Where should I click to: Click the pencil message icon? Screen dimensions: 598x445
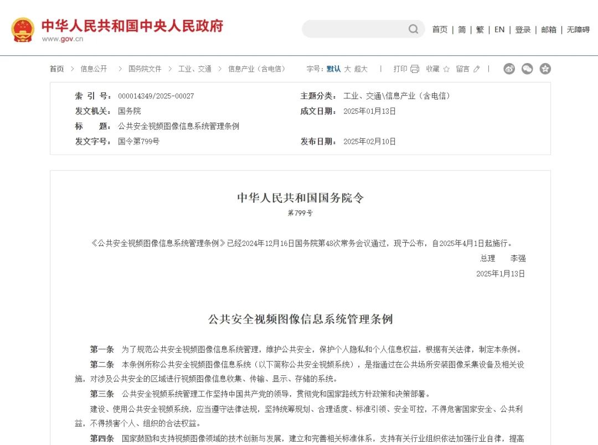point(477,69)
